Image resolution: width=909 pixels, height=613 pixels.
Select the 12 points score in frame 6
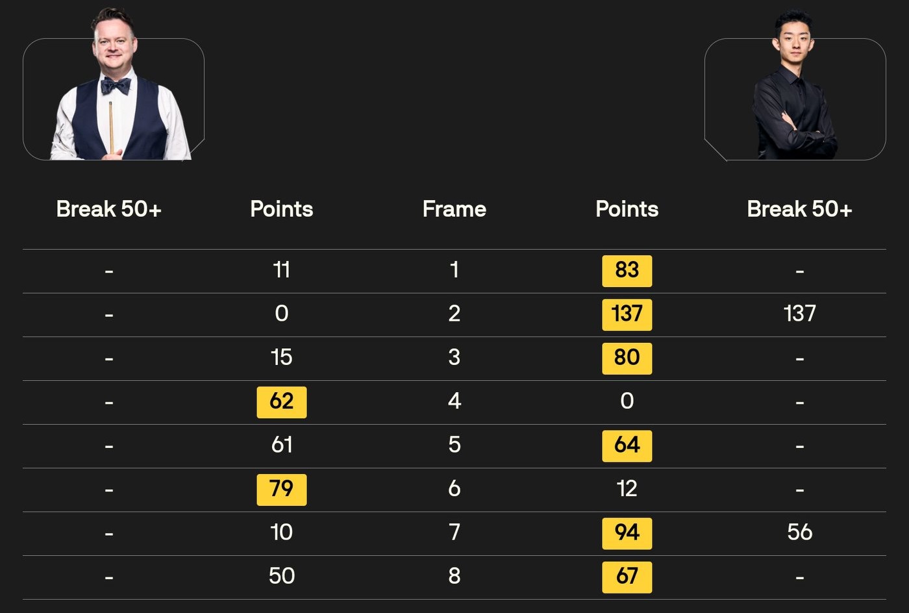pos(627,488)
